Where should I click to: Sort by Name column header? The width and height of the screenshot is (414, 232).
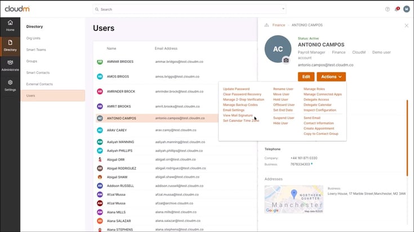112,48
